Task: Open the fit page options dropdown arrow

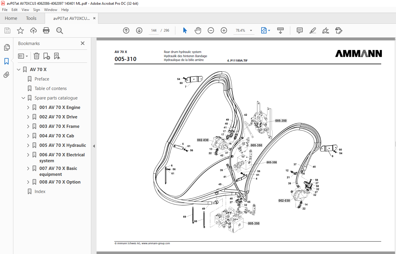Action: click(x=269, y=30)
